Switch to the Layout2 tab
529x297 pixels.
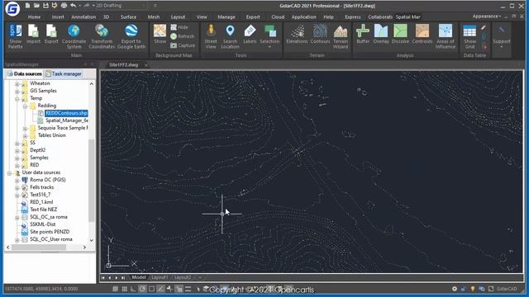183,277
